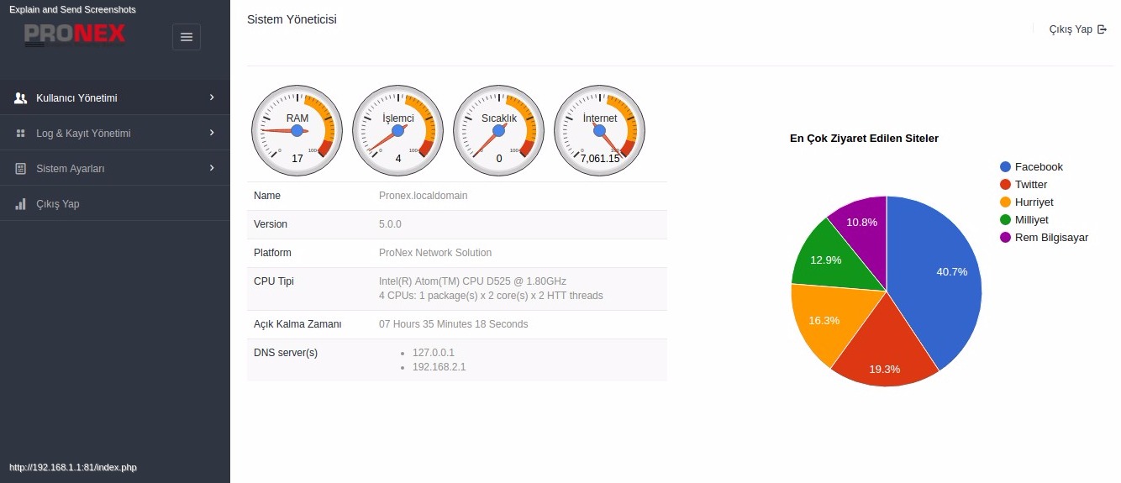Click the Rem Bilgisayar purple legend swatch
1121x483 pixels.
[x=1005, y=238]
